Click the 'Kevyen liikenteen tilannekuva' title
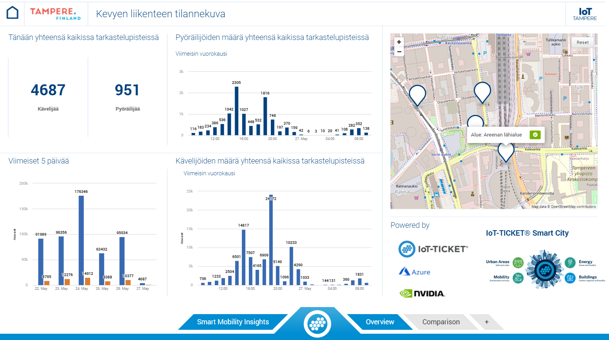The image size is (609, 340). [161, 14]
